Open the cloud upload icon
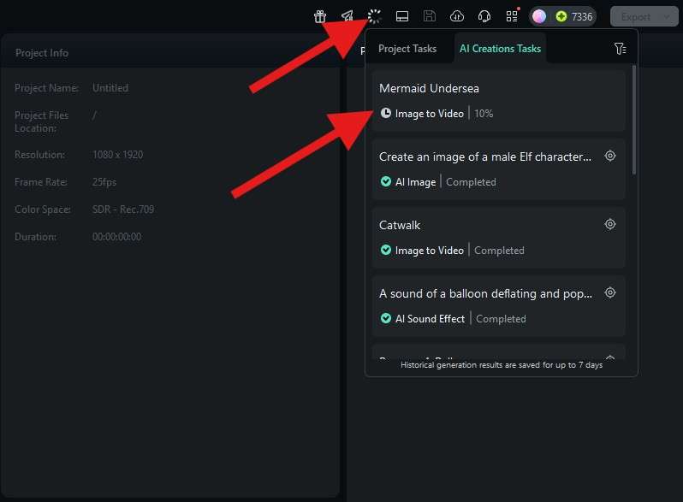 coord(457,16)
